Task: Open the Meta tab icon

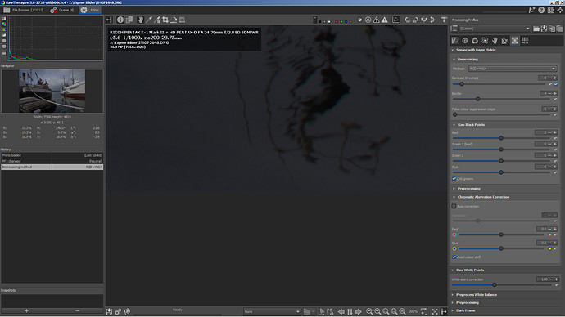Action: pos(525,41)
